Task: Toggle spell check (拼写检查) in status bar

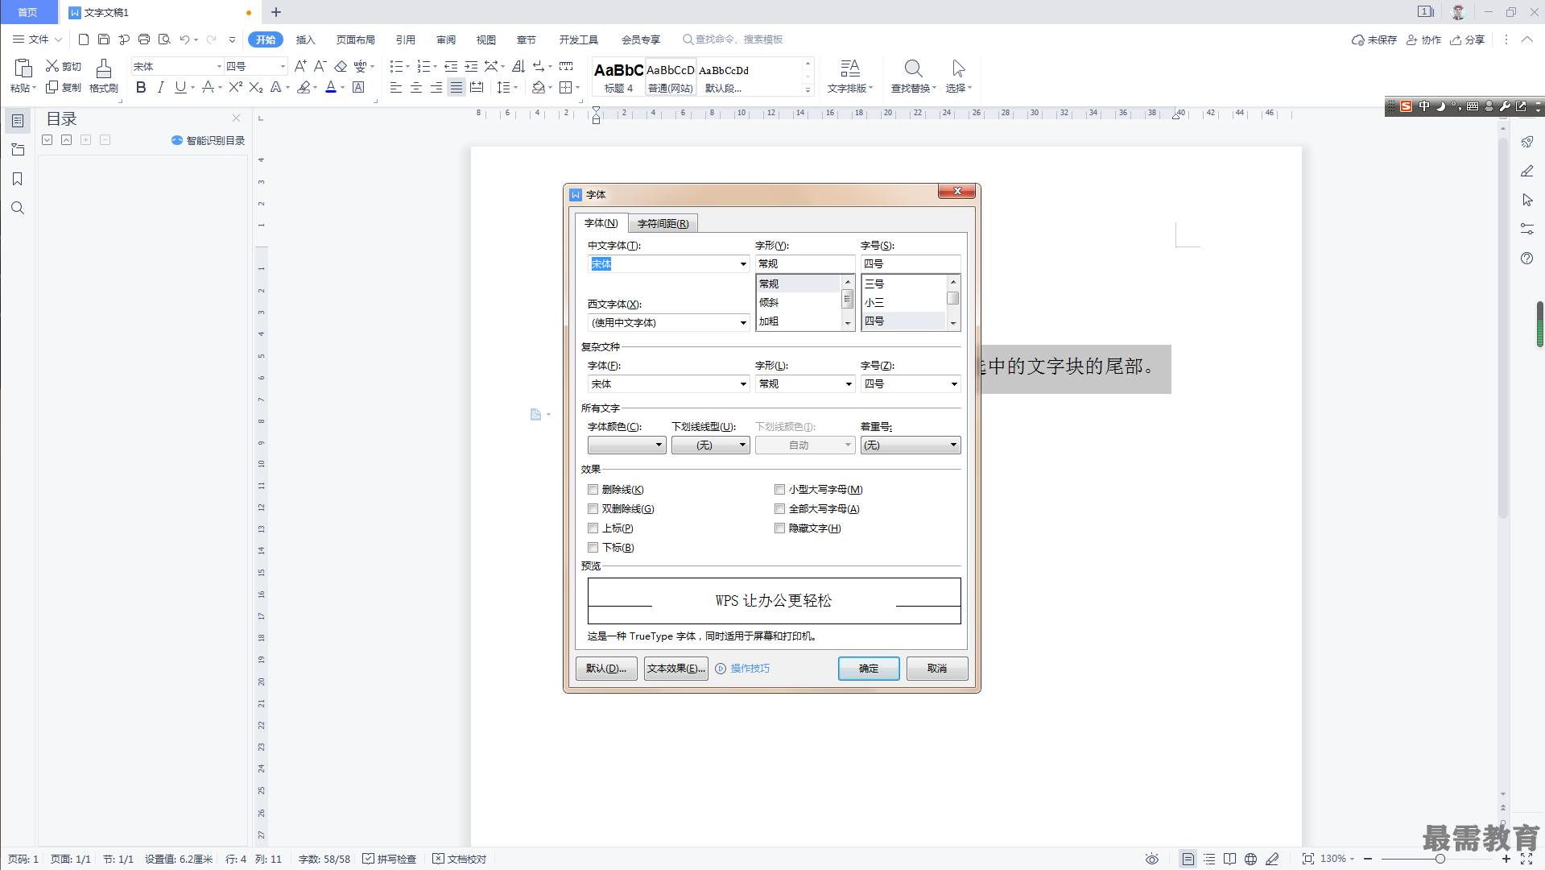Action: [x=390, y=859]
